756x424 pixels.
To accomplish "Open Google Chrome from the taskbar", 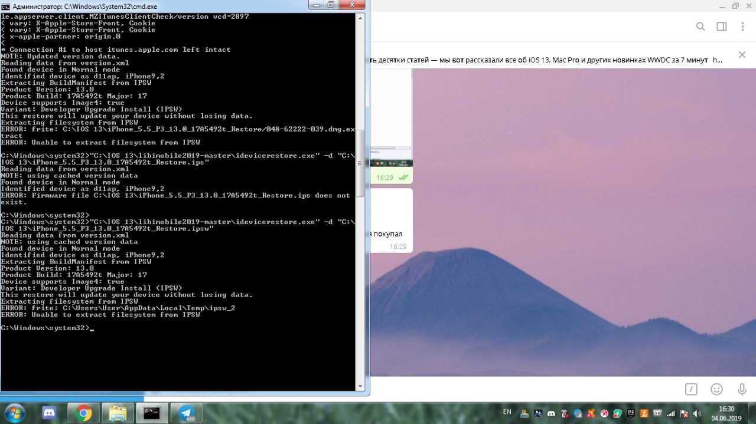I will click(83, 413).
